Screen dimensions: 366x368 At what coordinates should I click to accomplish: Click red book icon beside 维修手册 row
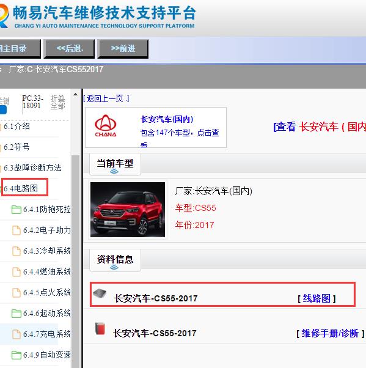100,328
